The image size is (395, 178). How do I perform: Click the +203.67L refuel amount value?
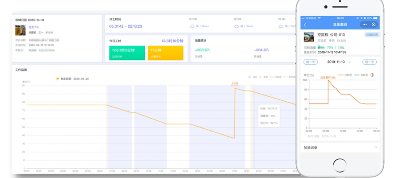[202, 50]
